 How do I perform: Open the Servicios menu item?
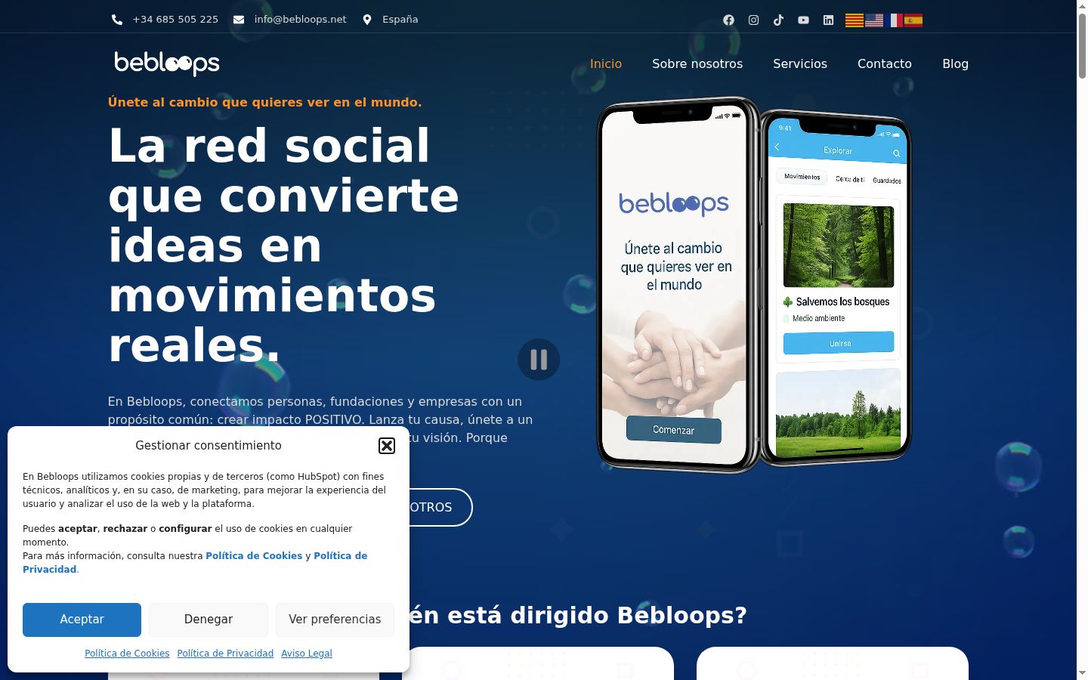point(800,63)
